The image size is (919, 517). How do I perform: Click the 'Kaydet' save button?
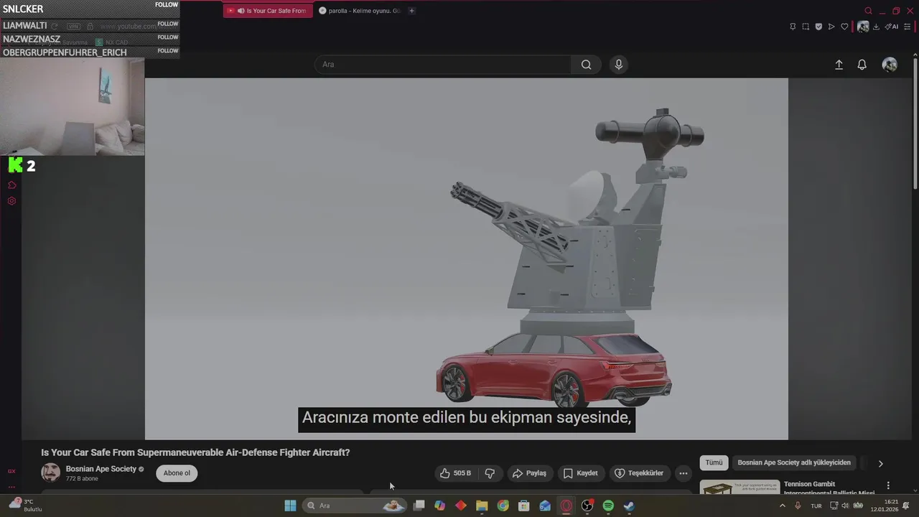click(x=580, y=473)
